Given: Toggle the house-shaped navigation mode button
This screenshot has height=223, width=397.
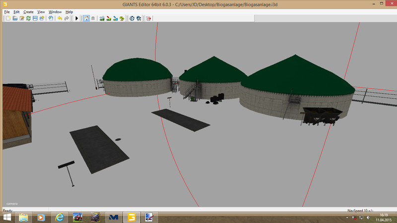Looking at the screenshot, I should (x=86, y=18).
